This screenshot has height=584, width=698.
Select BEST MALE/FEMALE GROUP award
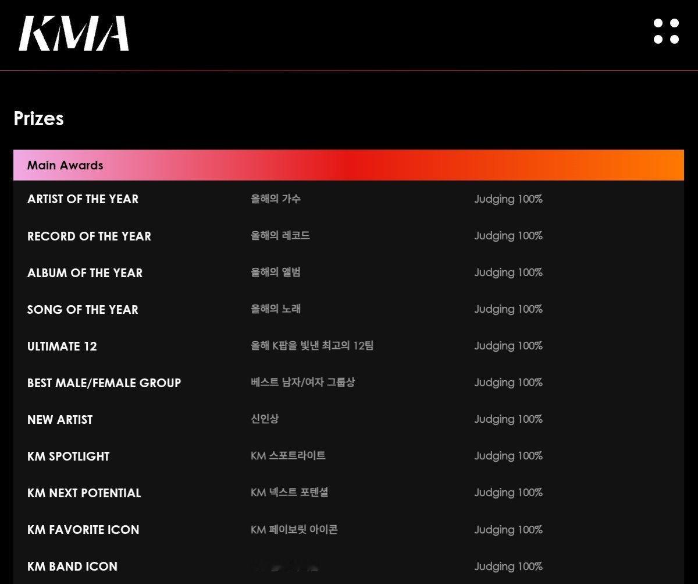click(104, 383)
